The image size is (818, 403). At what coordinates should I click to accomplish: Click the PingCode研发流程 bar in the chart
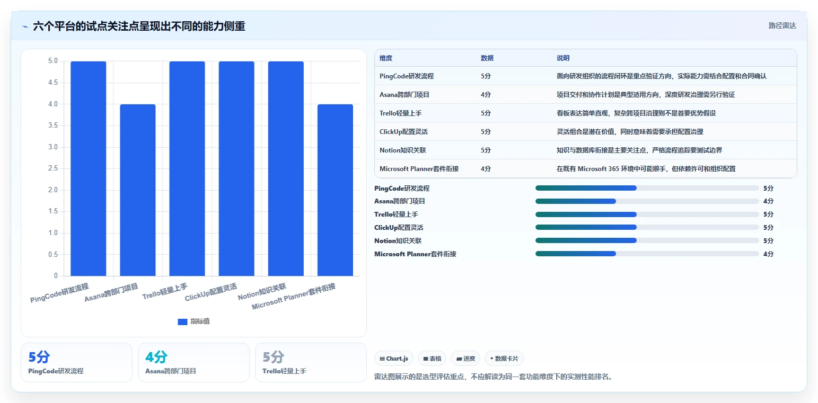click(89, 168)
